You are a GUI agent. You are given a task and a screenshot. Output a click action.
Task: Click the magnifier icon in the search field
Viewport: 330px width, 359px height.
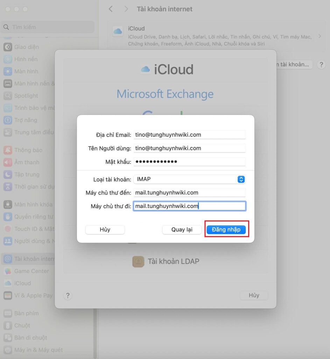[6, 27]
